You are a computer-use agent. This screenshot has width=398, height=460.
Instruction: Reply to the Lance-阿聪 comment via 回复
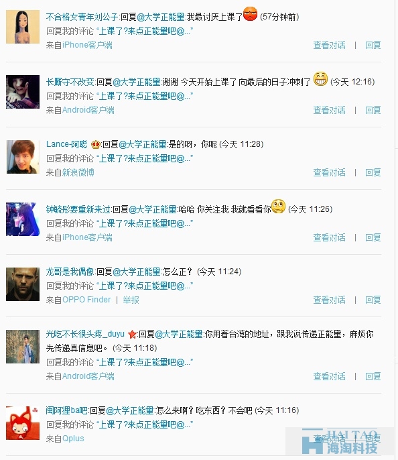click(x=373, y=172)
